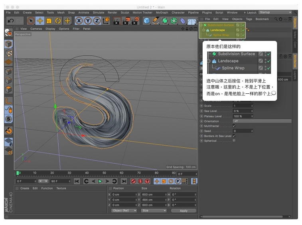Image resolution: width=302 pixels, height=225 pixels.
Task: Open the Cameras viewport menu
Action: coord(36,29)
